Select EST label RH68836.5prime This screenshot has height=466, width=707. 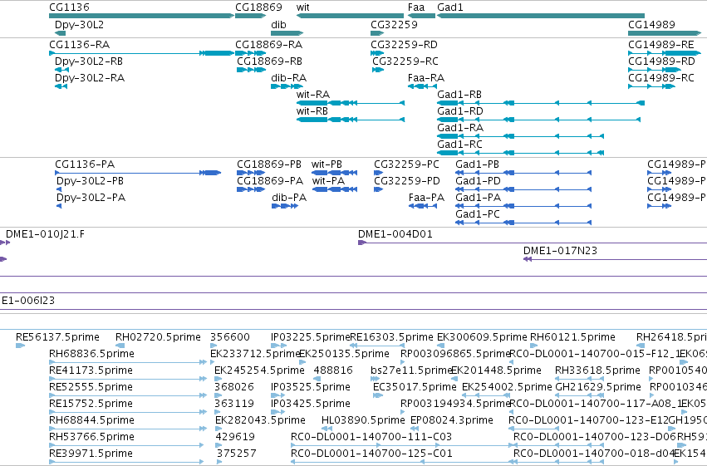coord(91,354)
